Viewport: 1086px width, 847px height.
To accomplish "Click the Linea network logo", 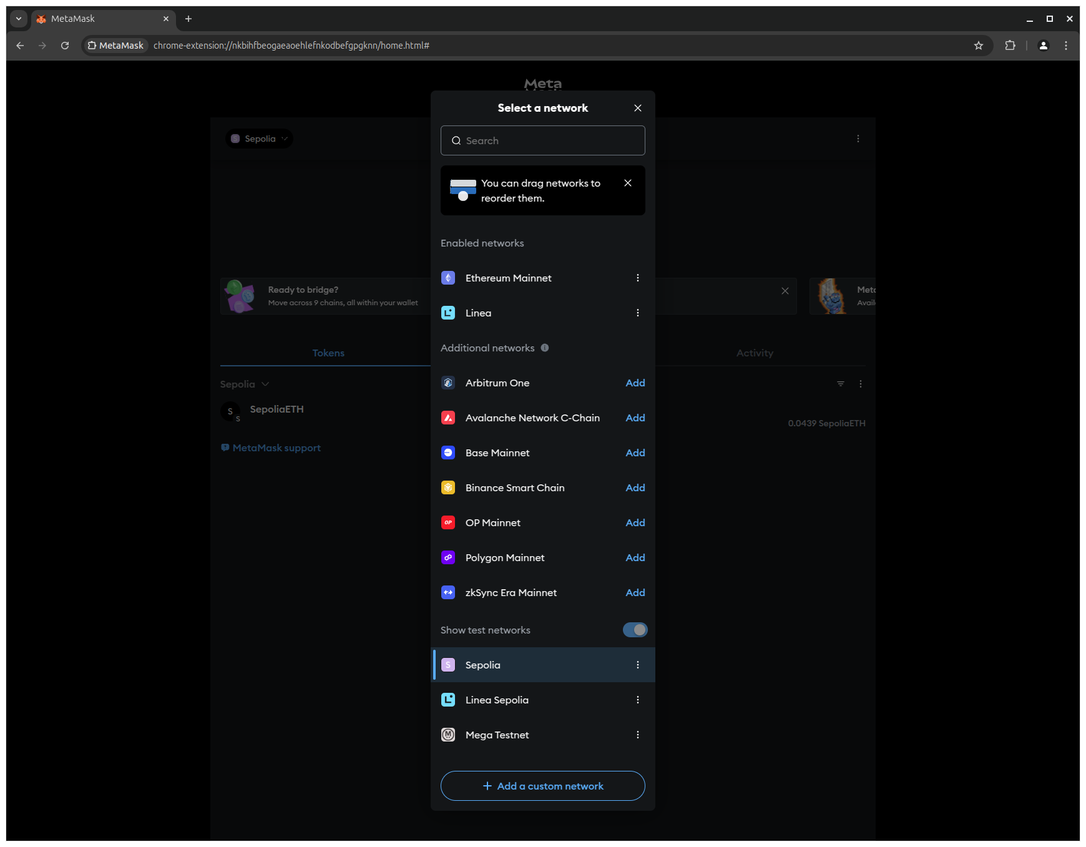I will tap(448, 313).
